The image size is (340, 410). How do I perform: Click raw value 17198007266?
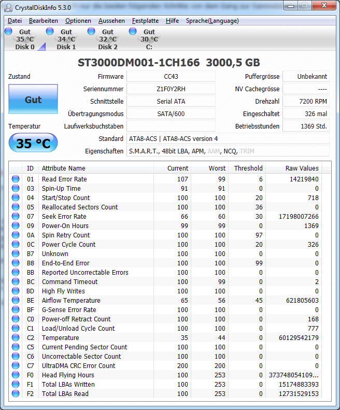(299, 217)
